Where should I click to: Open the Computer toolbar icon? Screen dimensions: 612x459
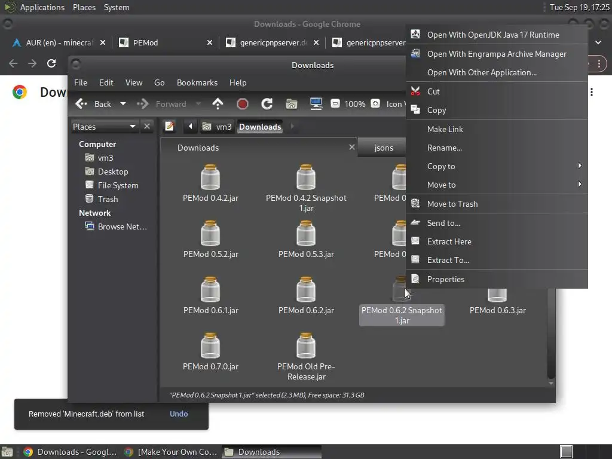pyautogui.click(x=316, y=104)
